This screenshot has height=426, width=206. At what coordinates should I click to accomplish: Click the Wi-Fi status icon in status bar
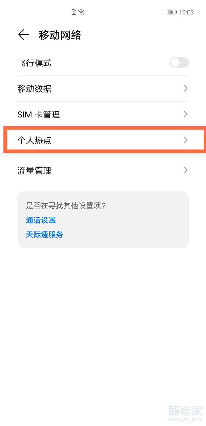coord(81,12)
